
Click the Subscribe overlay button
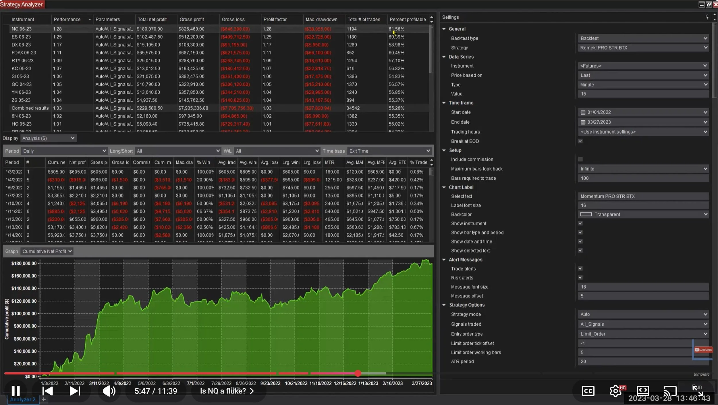[703, 350]
